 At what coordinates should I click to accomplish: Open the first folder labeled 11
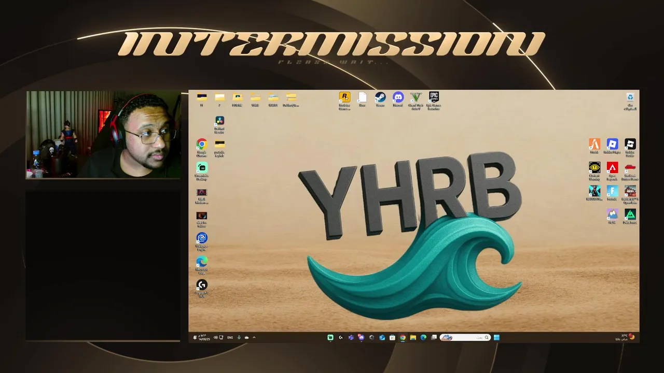pos(202,99)
